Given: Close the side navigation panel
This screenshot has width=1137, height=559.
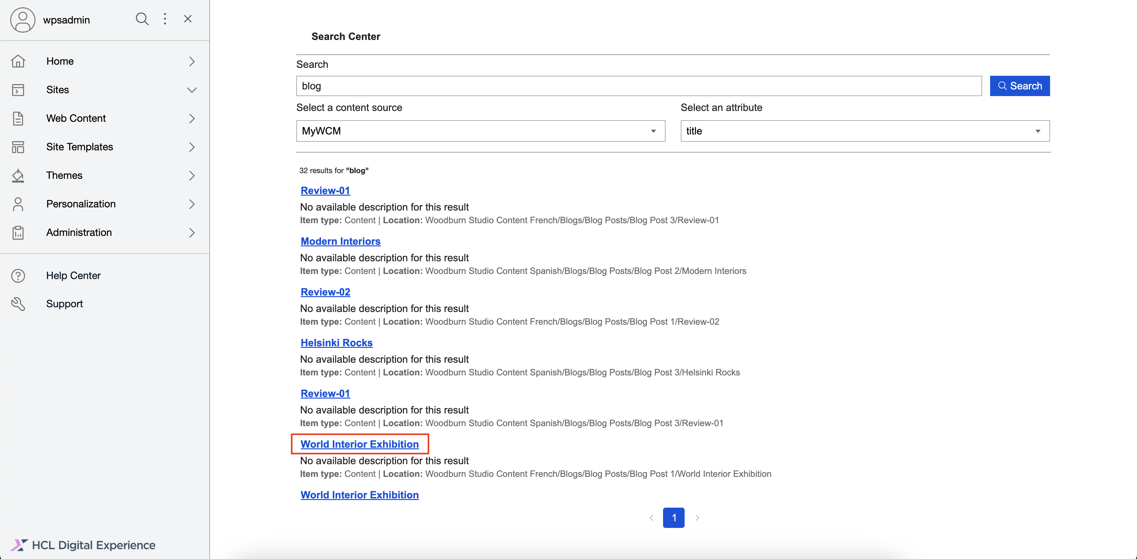Looking at the screenshot, I should point(187,19).
